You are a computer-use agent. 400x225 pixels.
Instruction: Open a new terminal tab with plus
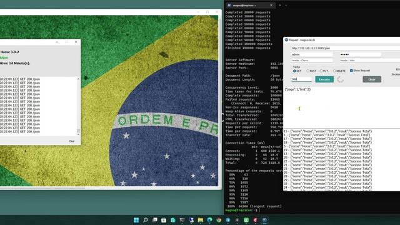(x=280, y=5)
